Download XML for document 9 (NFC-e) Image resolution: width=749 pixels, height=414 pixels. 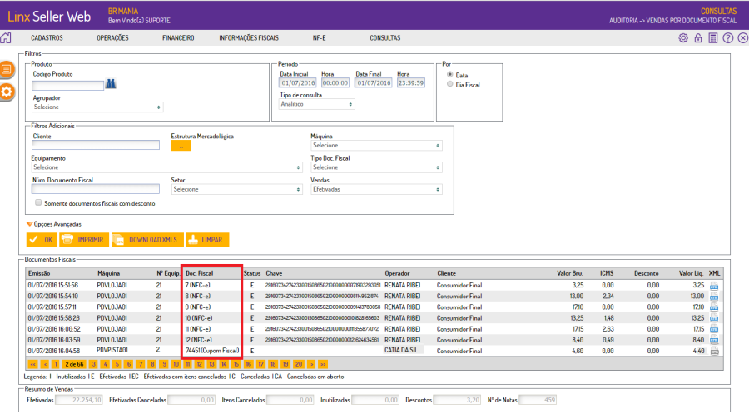tap(714, 307)
